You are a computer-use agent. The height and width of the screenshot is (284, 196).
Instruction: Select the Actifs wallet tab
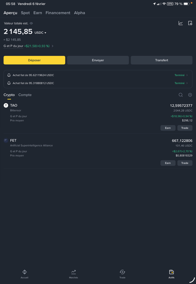click(x=171, y=274)
